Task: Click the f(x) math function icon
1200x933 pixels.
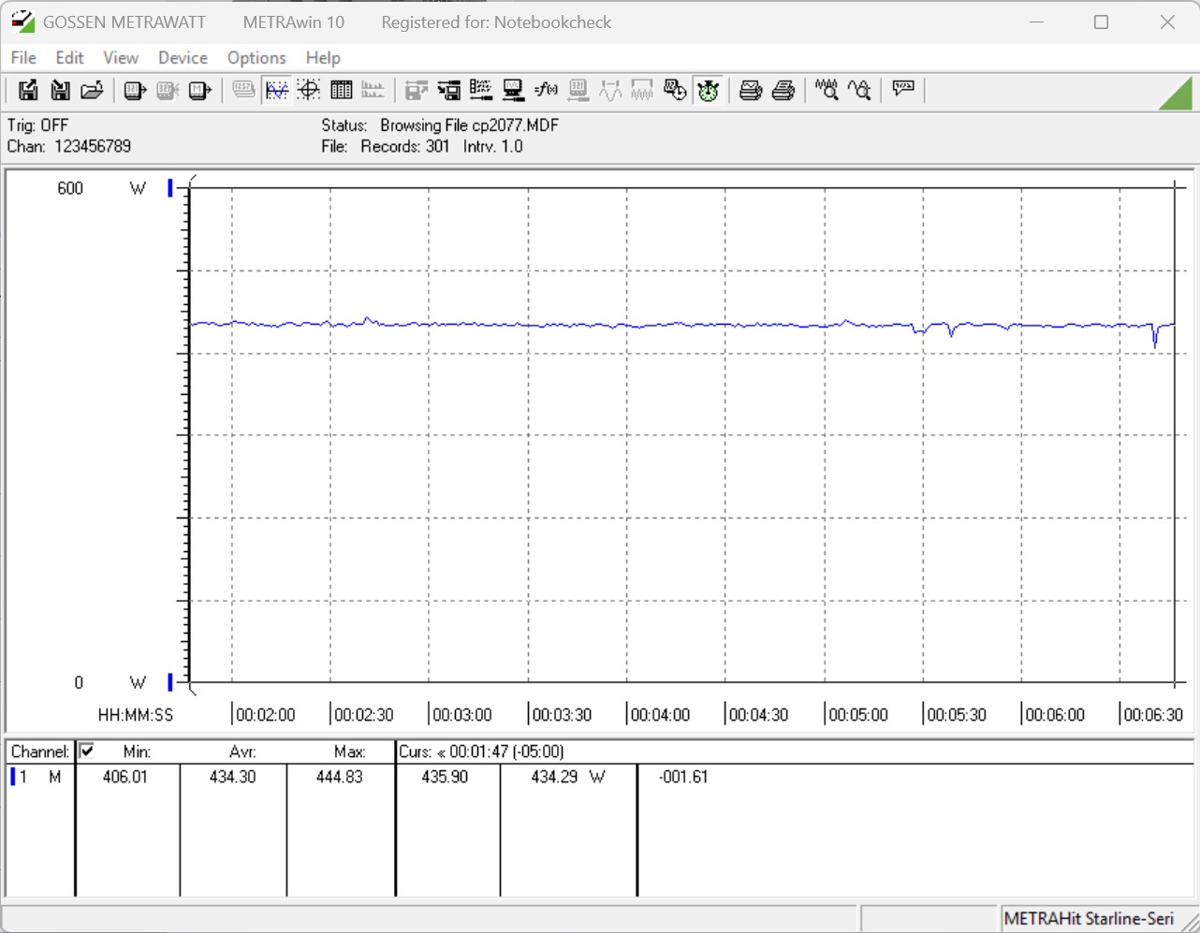Action: click(546, 90)
